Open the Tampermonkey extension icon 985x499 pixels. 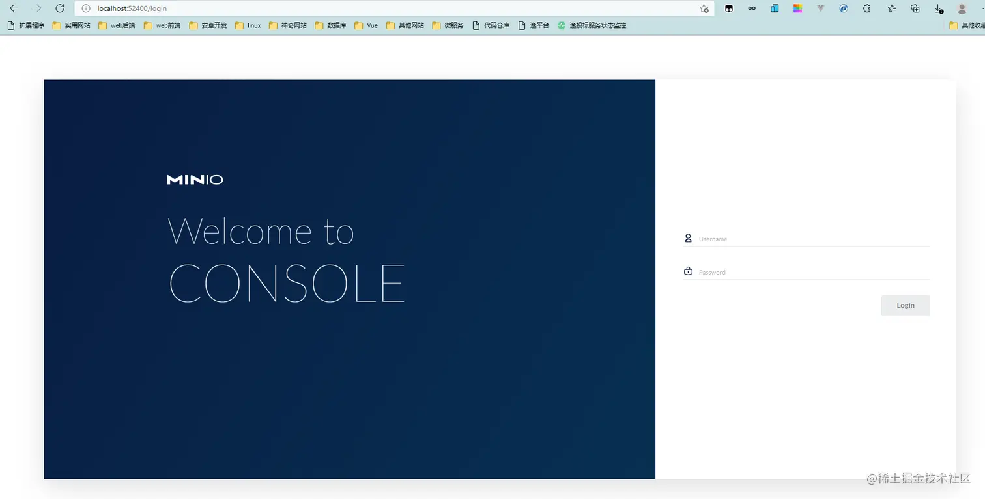(729, 8)
